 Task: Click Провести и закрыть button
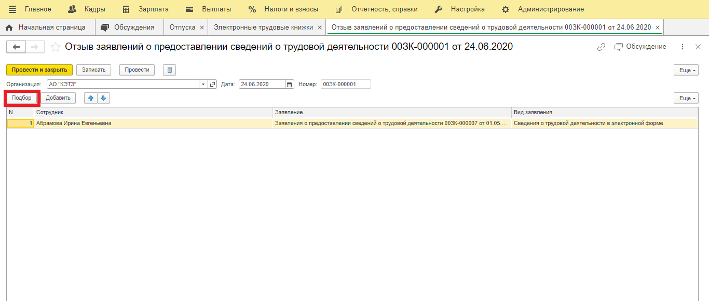coord(39,70)
